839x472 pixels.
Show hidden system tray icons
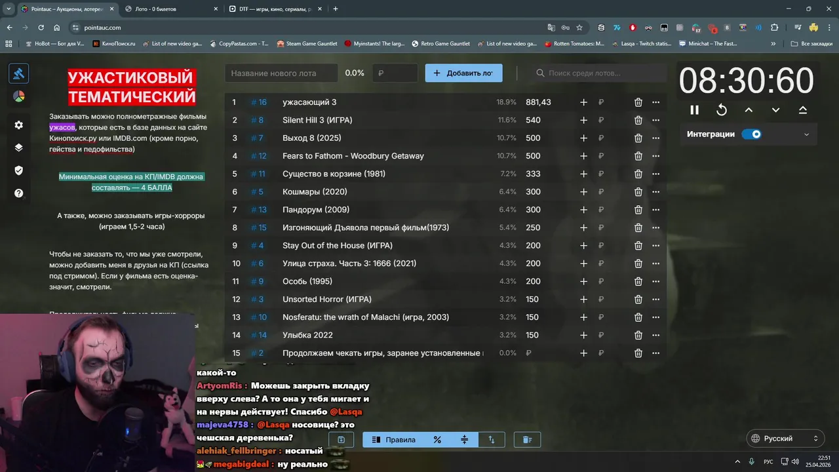tap(737, 462)
